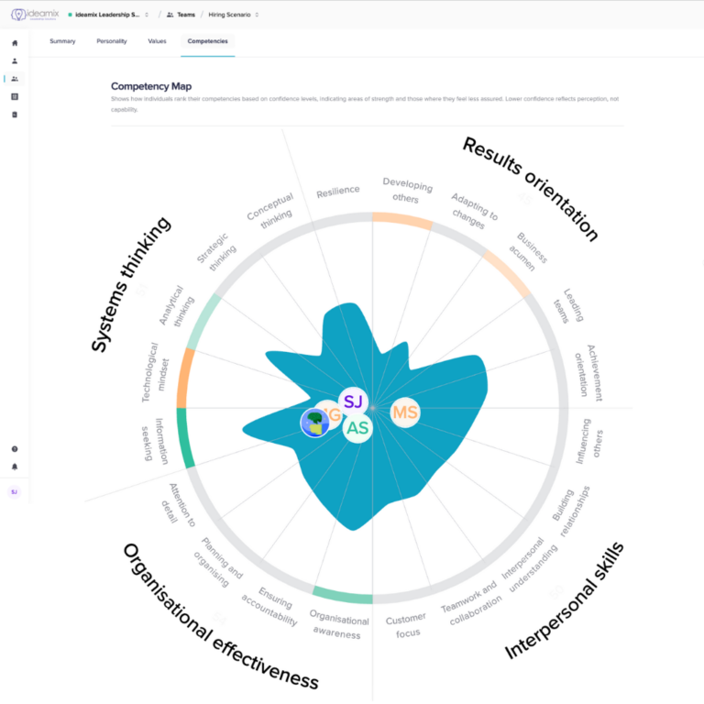Click the SJ member bubble on chart
Image resolution: width=704 pixels, height=704 pixels.
coord(353,401)
